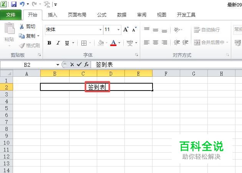
Task: Switch to View (视图) tab
Action: point(162,15)
